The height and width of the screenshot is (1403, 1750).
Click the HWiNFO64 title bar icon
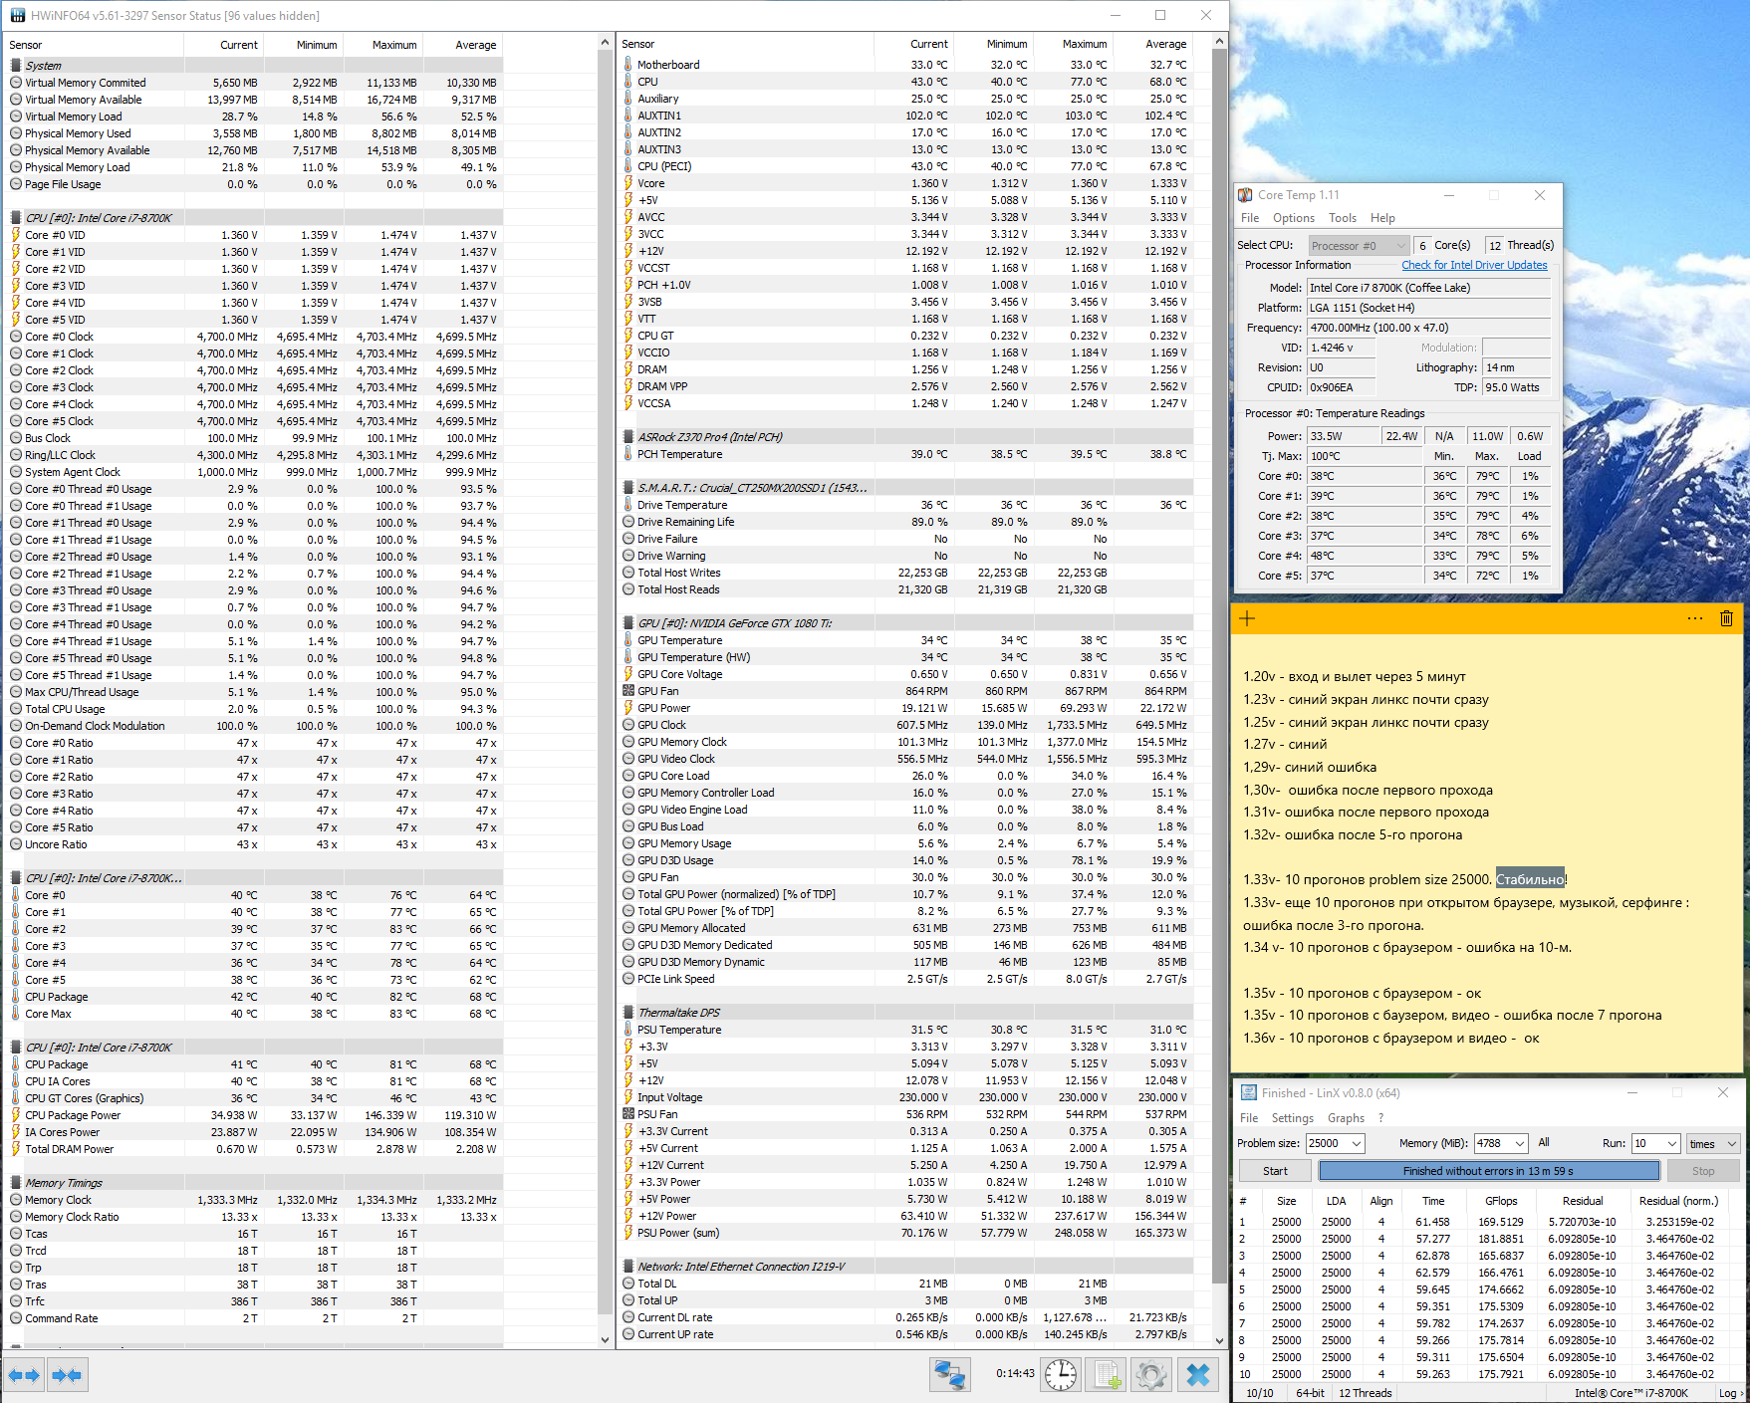(17, 15)
